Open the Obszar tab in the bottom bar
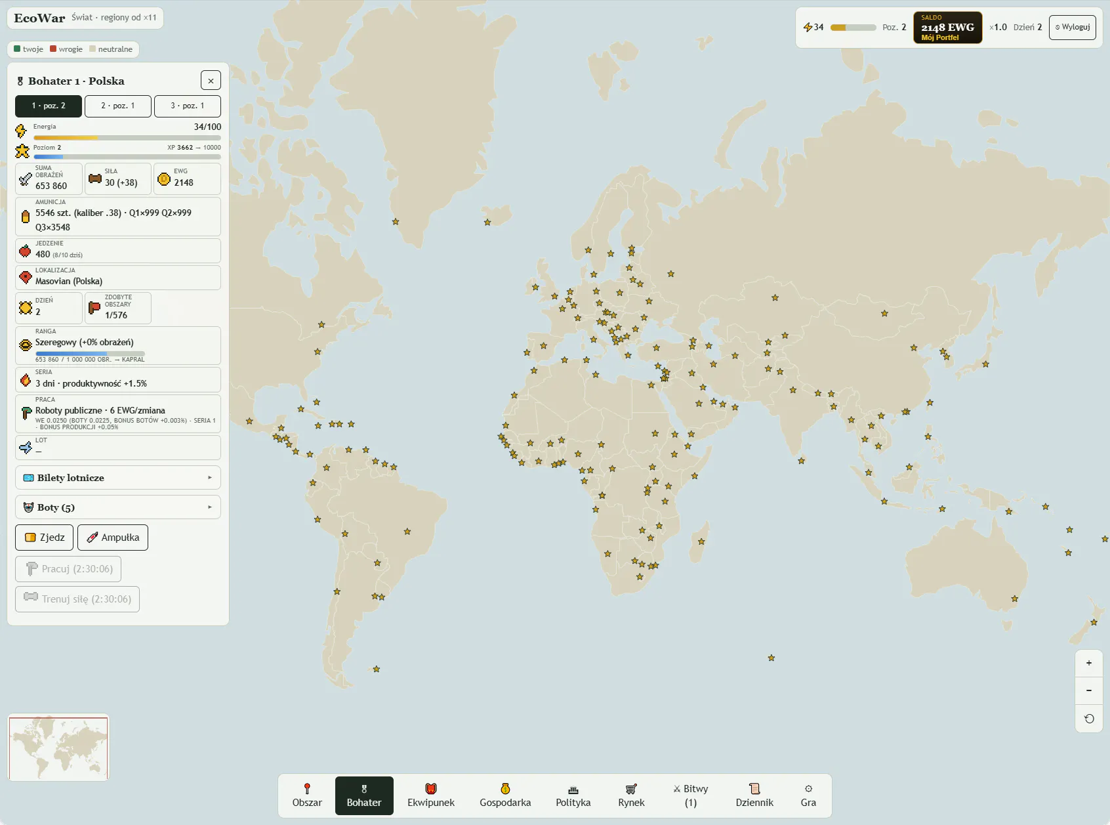Viewport: 1110px width, 825px height. pos(307,795)
